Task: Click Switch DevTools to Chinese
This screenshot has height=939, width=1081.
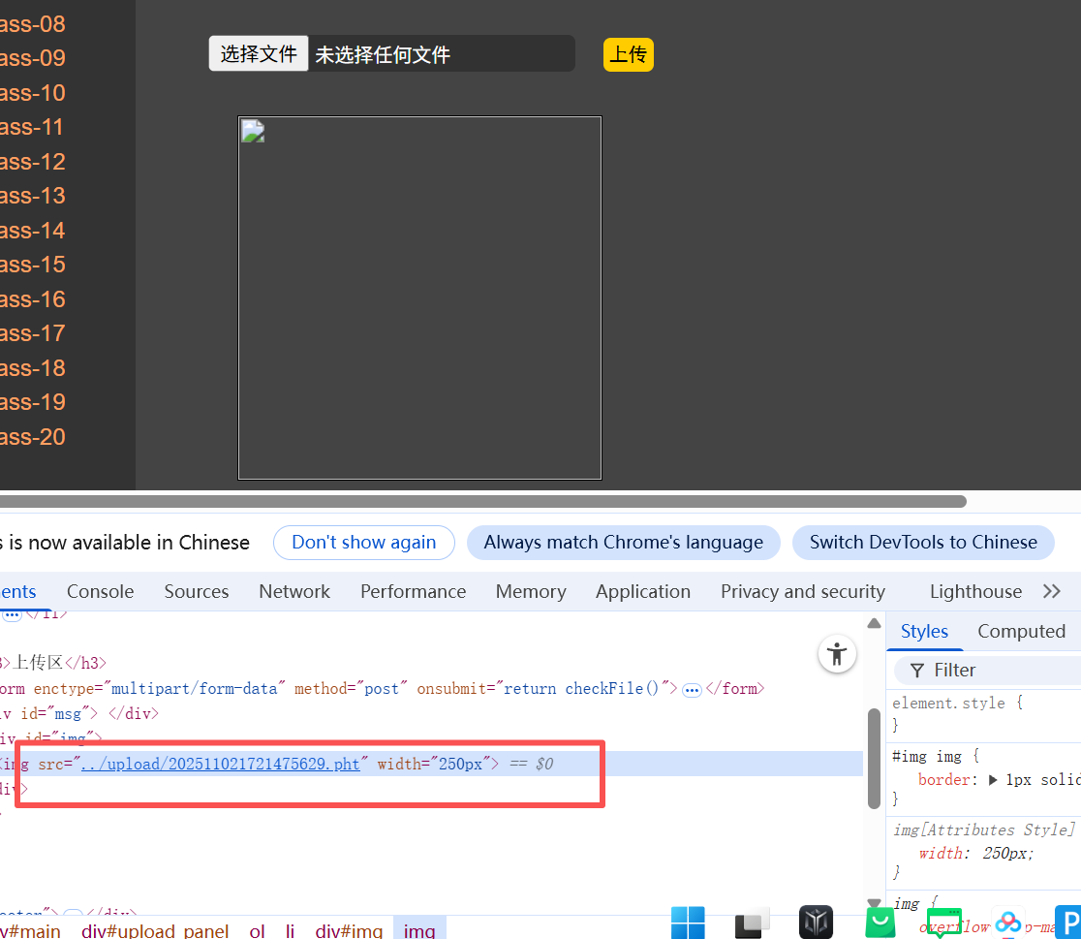Action: 923,543
